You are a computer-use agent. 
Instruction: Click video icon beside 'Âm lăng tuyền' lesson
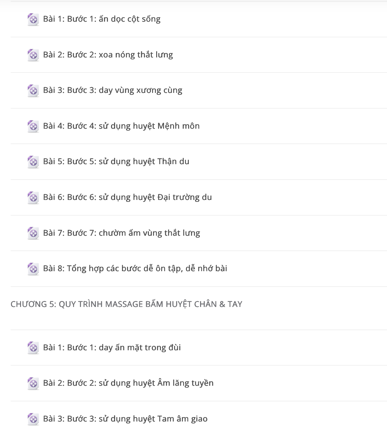pos(33,383)
